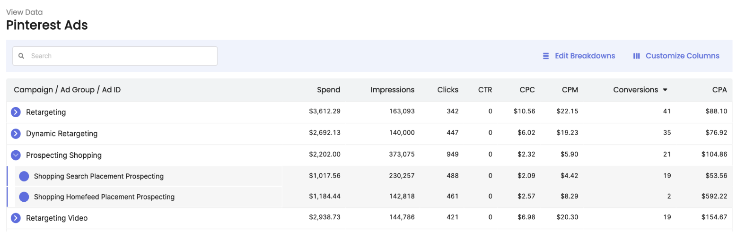Click the $10.56 CPC value
This screenshot has height=240, width=737.
[x=525, y=111]
